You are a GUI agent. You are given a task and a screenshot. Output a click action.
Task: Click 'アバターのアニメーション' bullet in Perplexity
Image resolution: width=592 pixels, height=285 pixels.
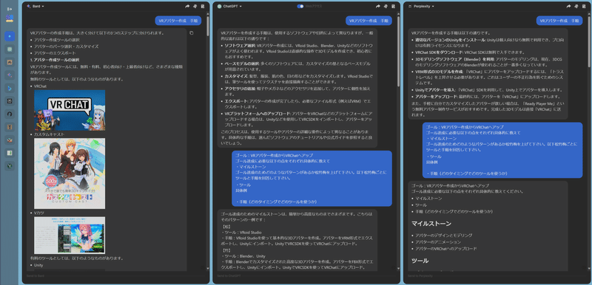(438, 242)
